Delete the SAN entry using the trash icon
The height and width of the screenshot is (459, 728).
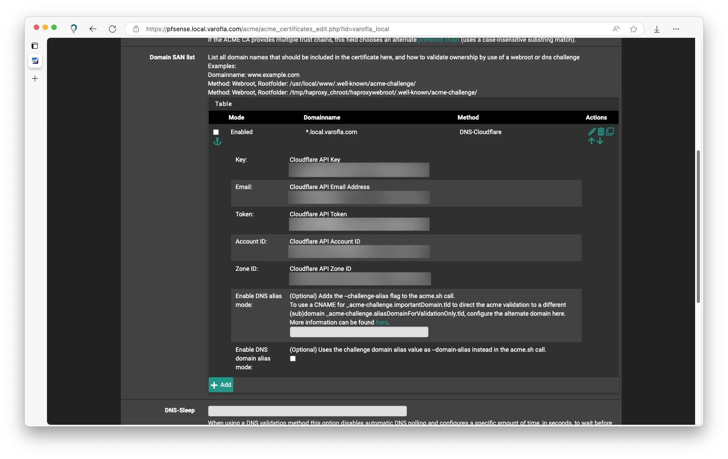coord(601,131)
